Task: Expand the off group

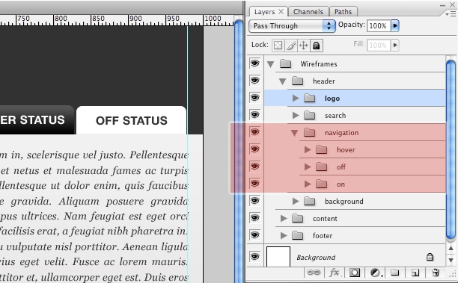Action: click(x=308, y=167)
